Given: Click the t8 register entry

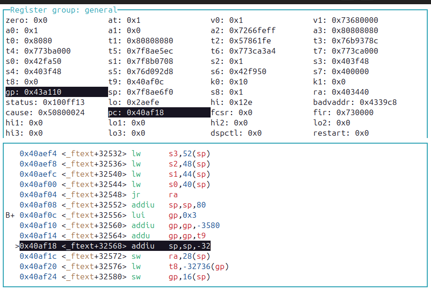Looking at the screenshot, I should point(22,82).
